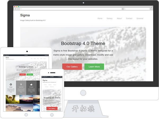Click the green maximize dot in browser

tap(19, 7)
